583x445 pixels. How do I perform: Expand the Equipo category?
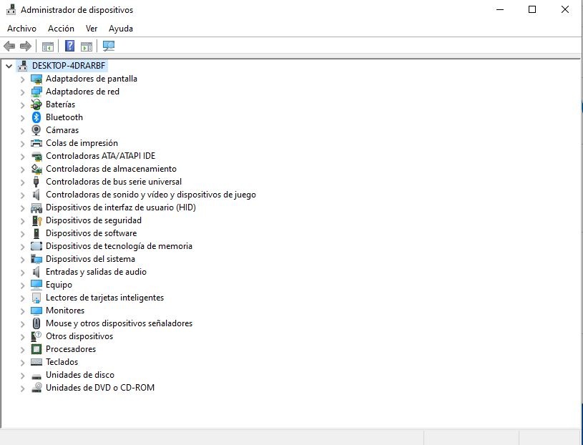click(22, 285)
